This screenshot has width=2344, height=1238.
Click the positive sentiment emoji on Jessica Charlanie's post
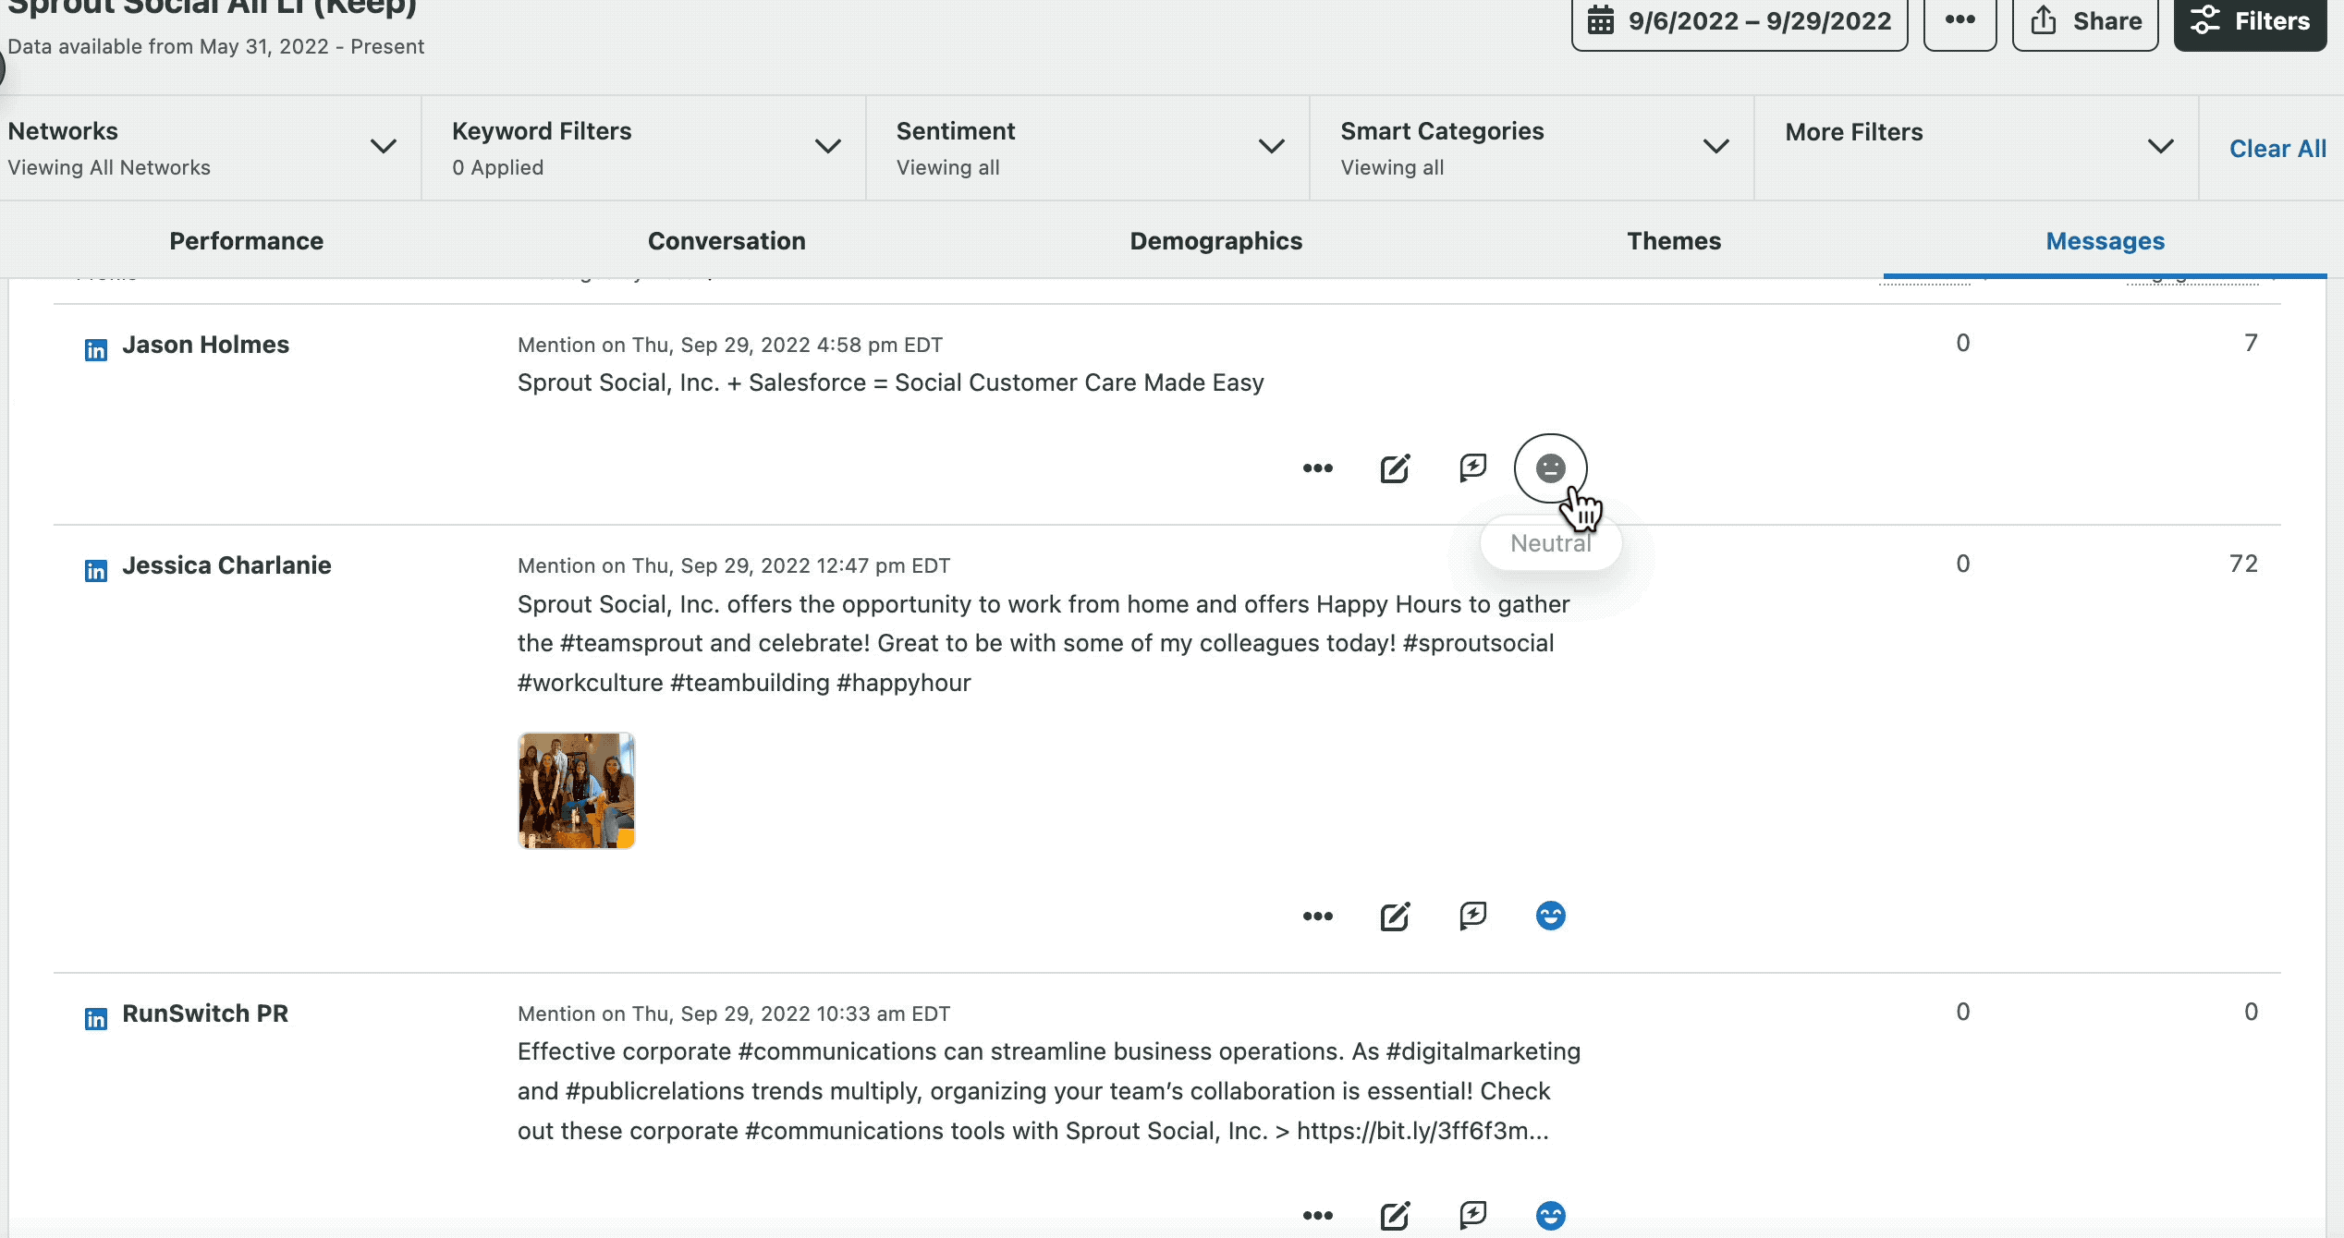1550,915
